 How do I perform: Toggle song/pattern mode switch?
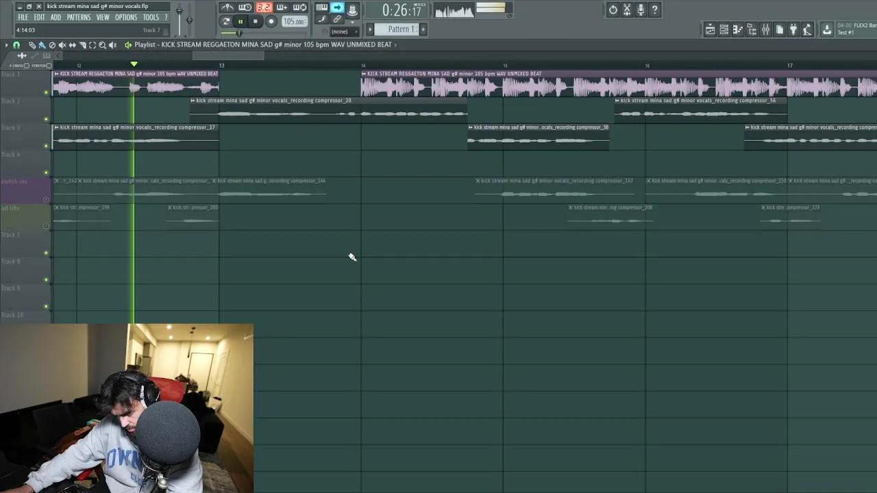click(x=225, y=22)
